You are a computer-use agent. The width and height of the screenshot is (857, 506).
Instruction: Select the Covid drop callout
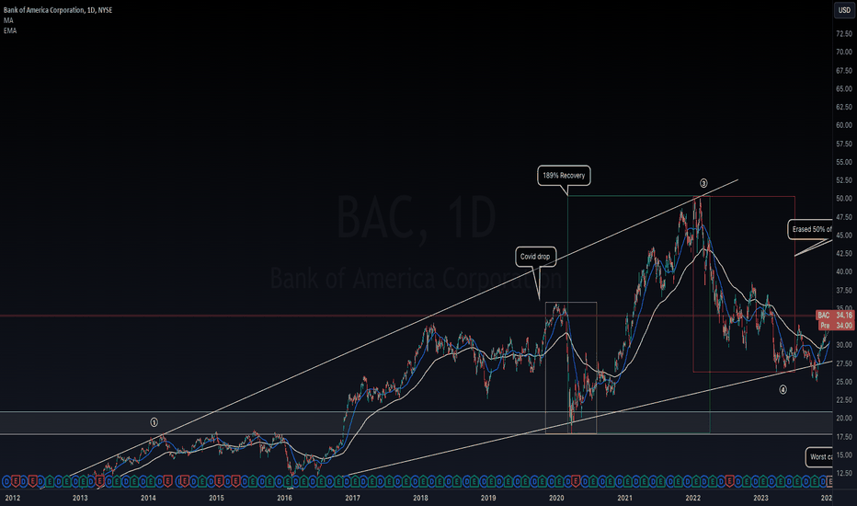(x=535, y=257)
